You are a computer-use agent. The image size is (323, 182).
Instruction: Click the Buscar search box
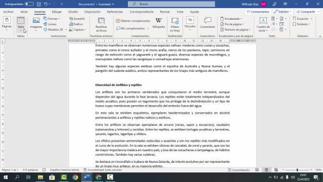[x=171, y=4]
